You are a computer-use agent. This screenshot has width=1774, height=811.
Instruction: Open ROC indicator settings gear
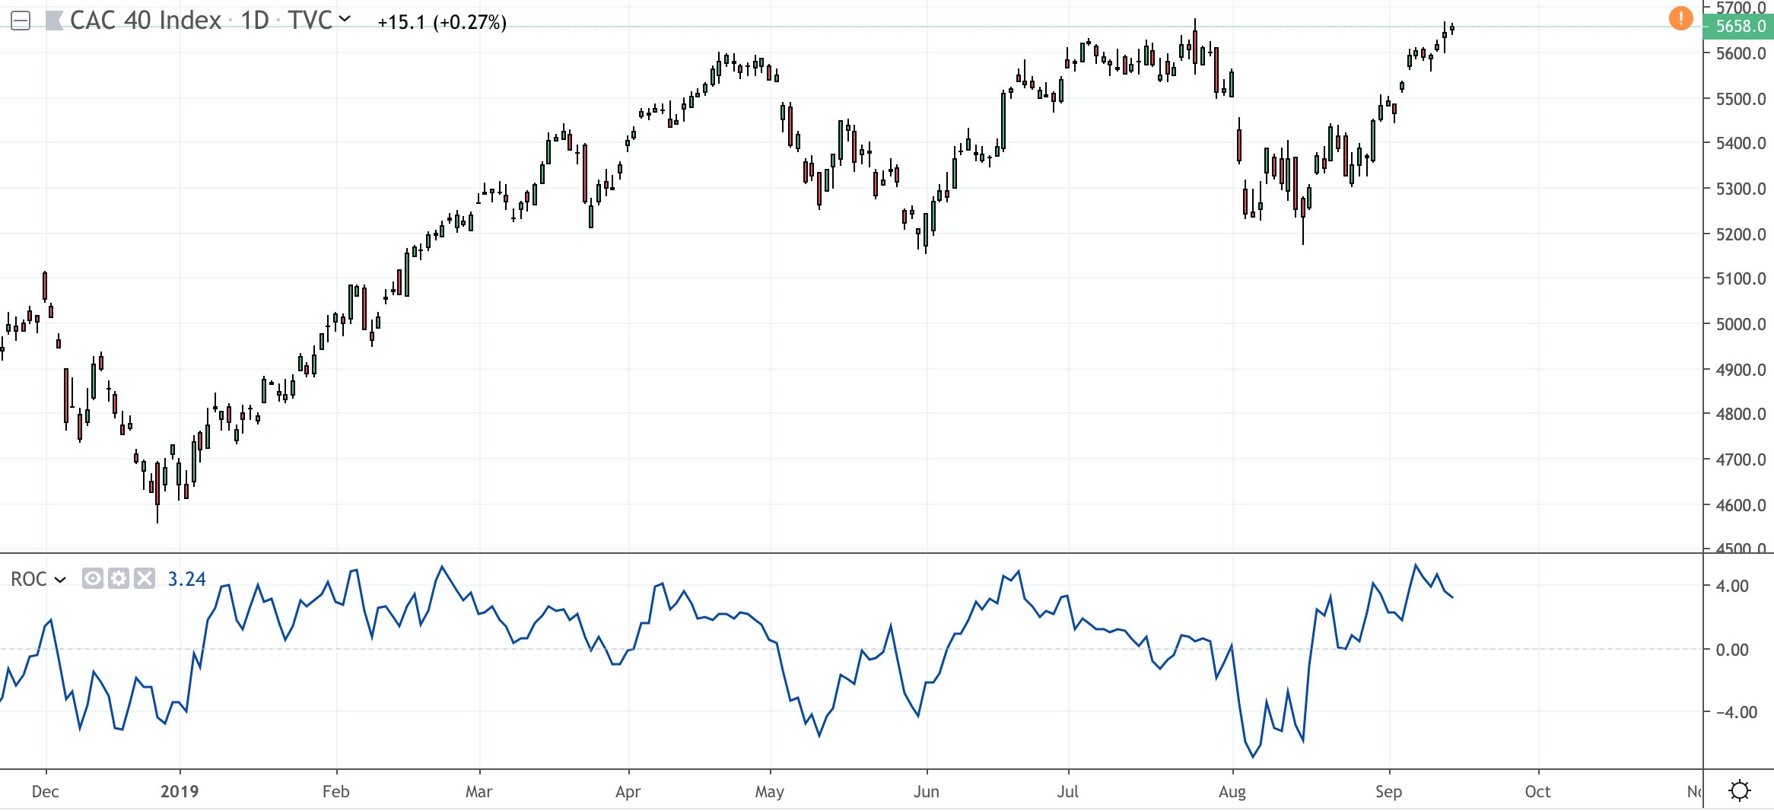tap(118, 579)
